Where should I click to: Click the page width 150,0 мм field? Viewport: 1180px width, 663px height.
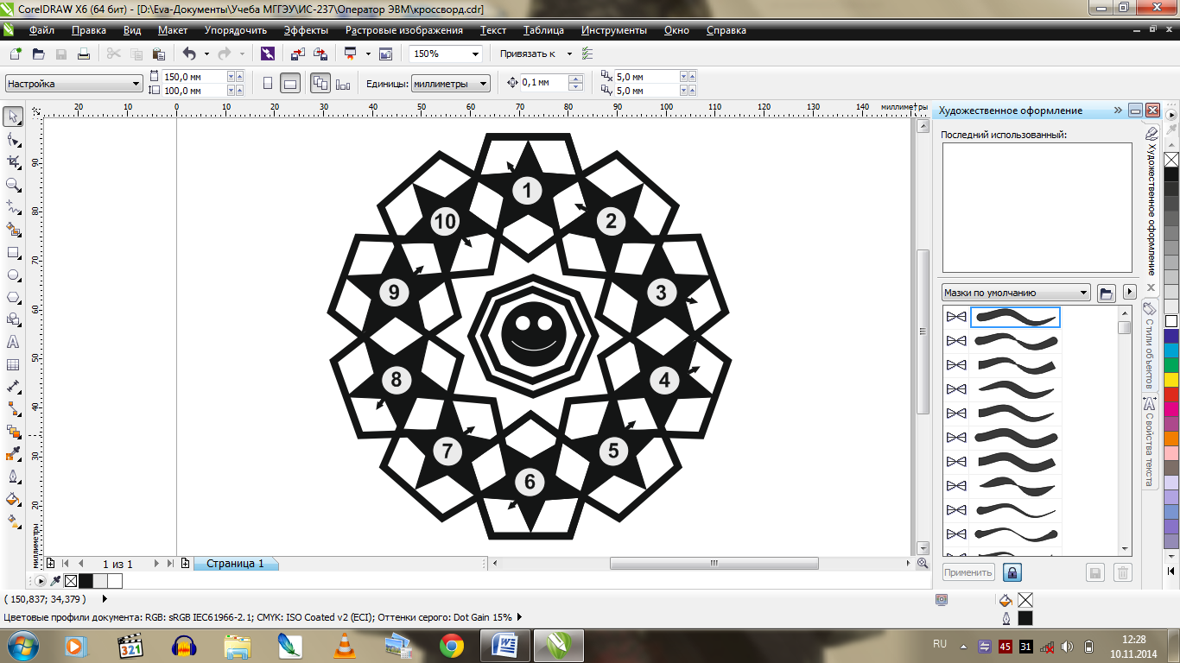(x=194, y=77)
